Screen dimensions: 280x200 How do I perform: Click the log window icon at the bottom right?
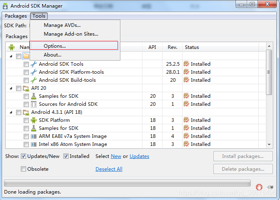270,187
